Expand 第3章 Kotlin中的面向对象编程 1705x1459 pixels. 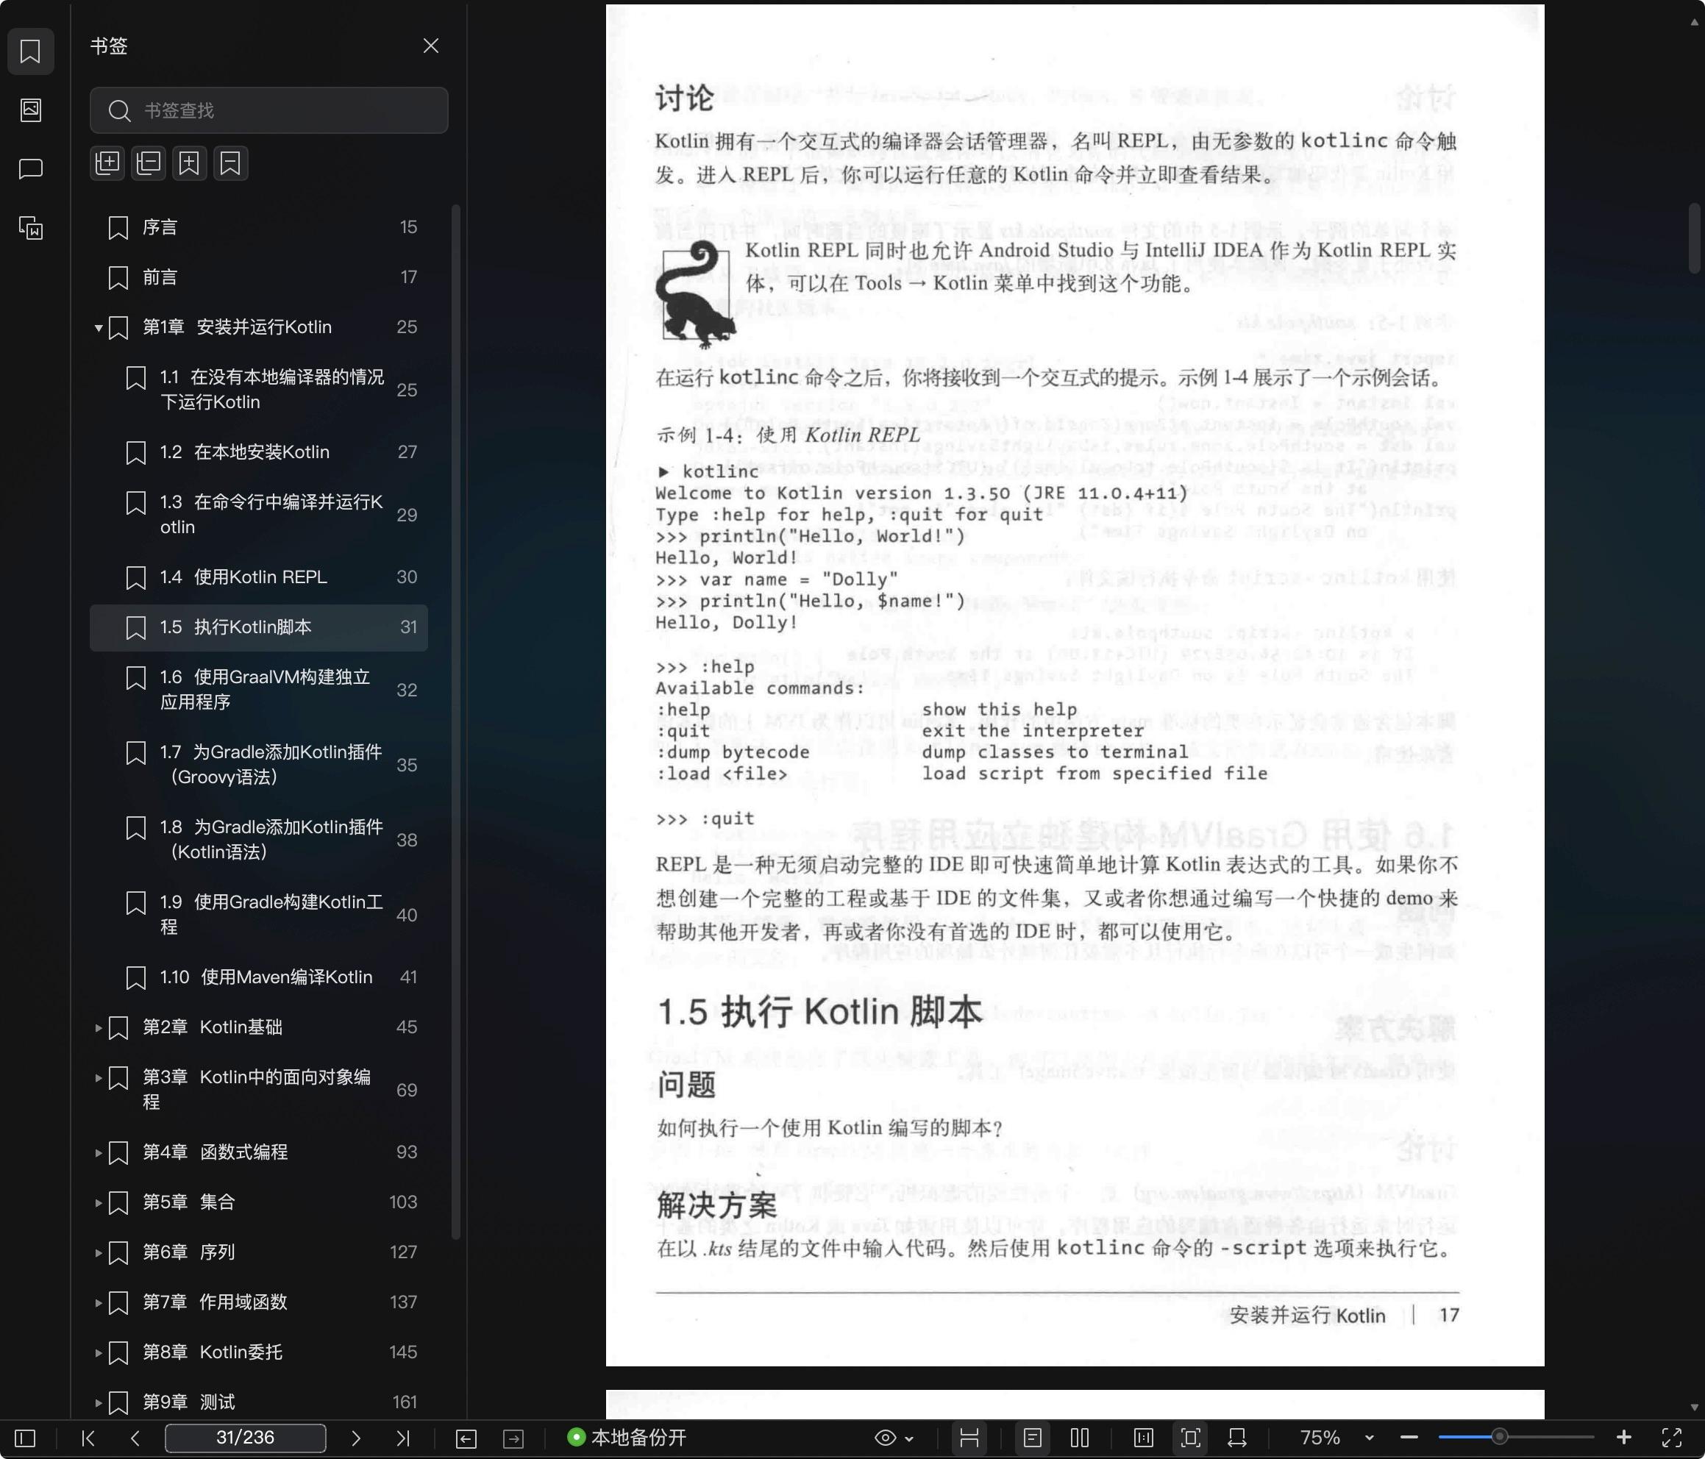coord(98,1078)
